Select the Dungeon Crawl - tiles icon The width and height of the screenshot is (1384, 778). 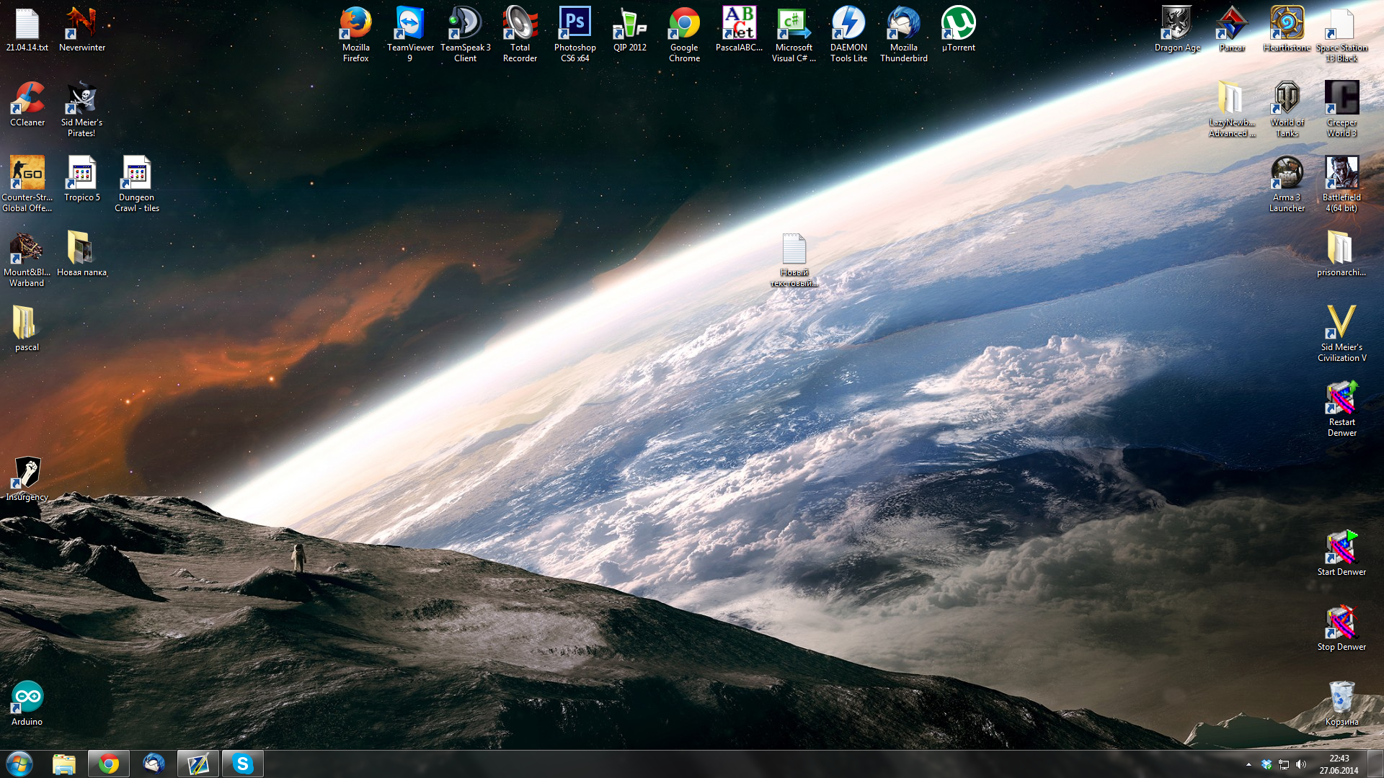click(x=137, y=184)
